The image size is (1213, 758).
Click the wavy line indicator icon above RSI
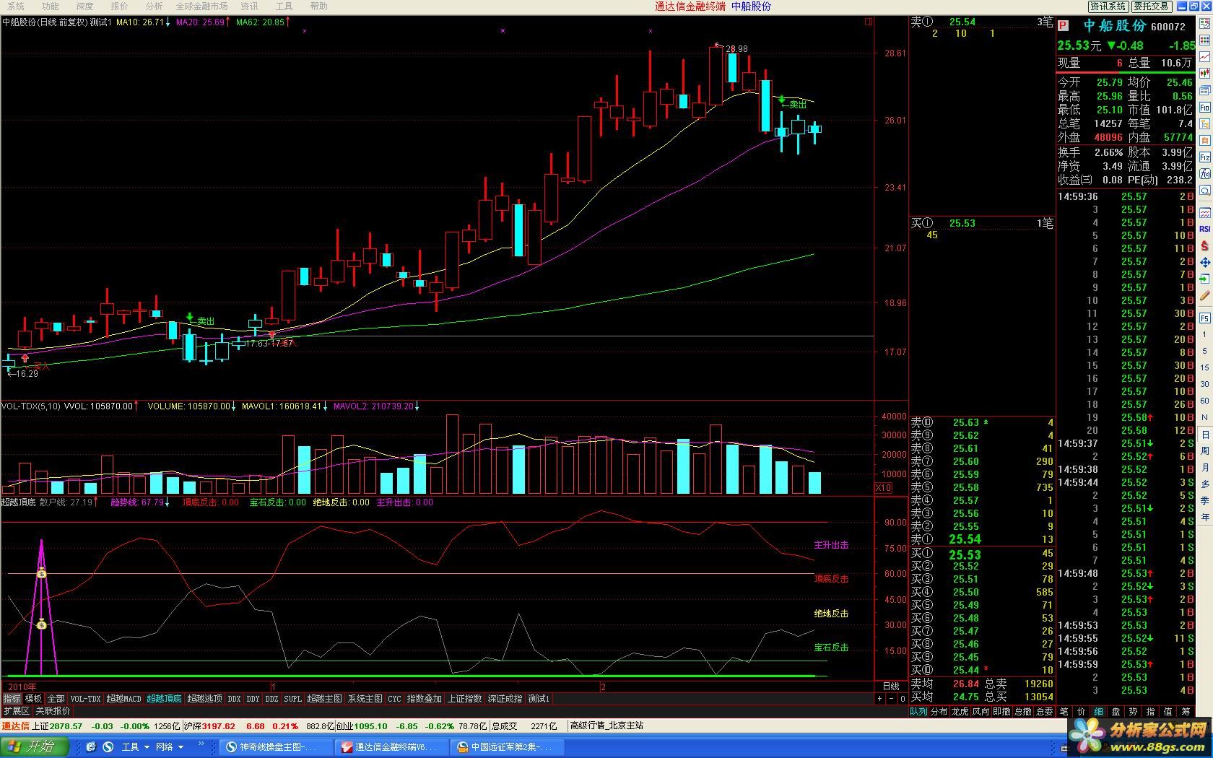1205,213
